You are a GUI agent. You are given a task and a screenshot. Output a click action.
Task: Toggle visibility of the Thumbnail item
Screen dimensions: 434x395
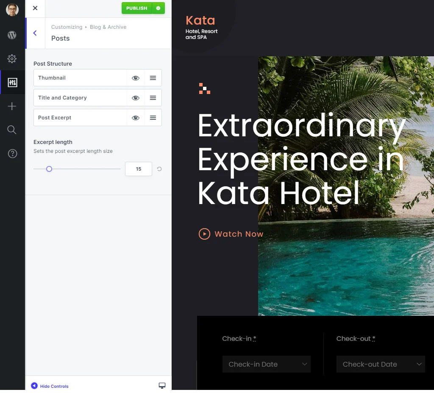coord(135,78)
